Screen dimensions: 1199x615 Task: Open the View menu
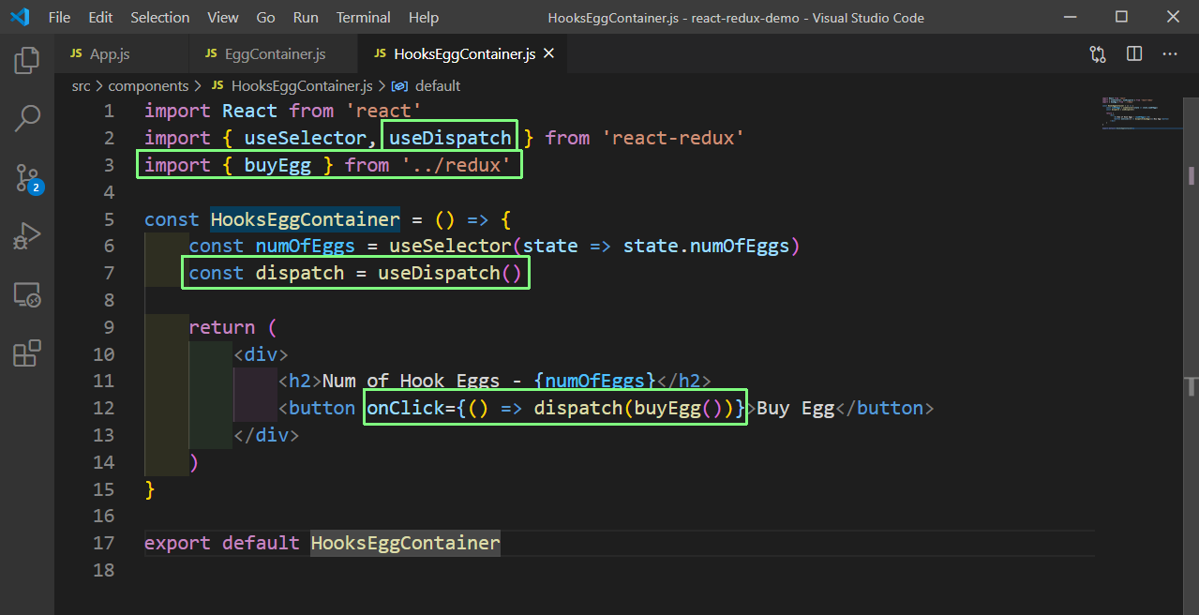223,18
